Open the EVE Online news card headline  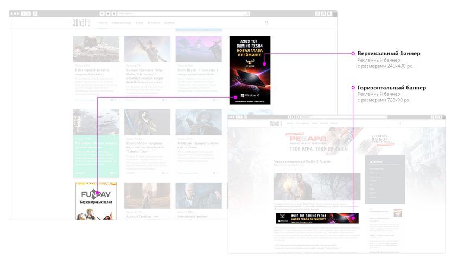coord(96,145)
